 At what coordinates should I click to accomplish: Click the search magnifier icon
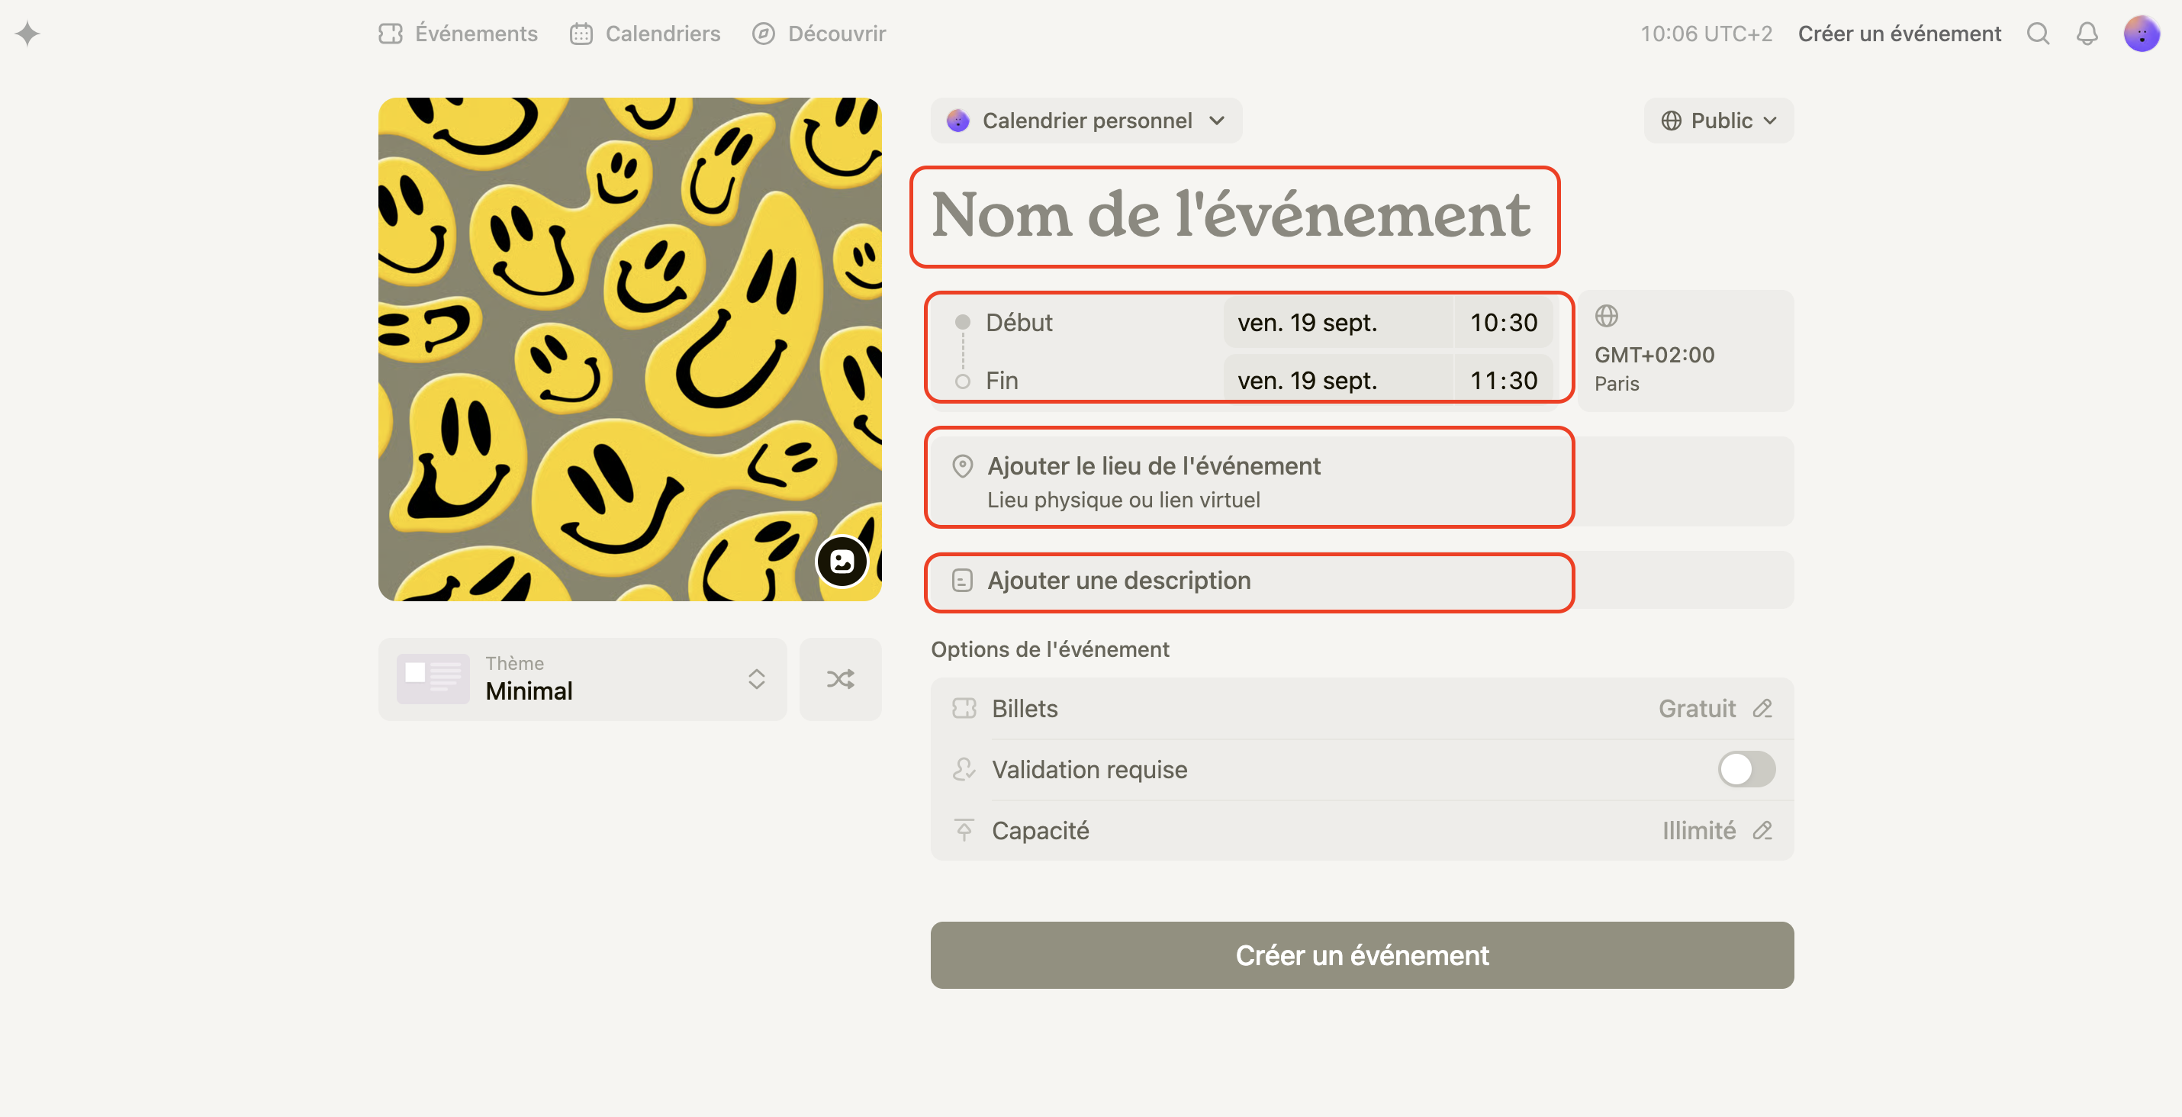pyautogui.click(x=2037, y=34)
